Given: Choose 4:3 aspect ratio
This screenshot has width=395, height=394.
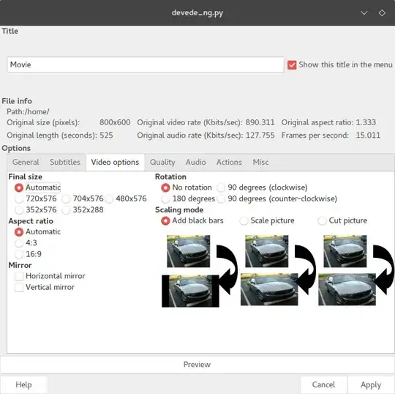Looking at the screenshot, I should point(19,243).
